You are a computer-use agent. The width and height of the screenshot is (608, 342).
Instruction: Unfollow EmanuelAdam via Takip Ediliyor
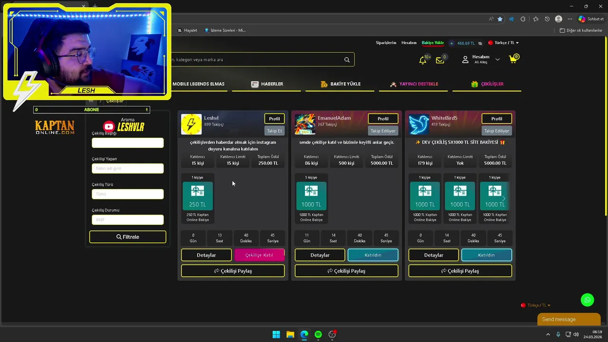point(383,131)
